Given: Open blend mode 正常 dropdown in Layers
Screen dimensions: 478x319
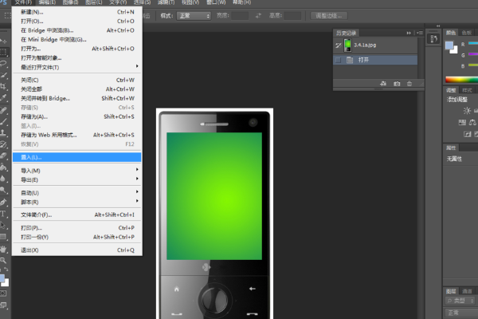Looking at the screenshot, I should click(x=461, y=313).
